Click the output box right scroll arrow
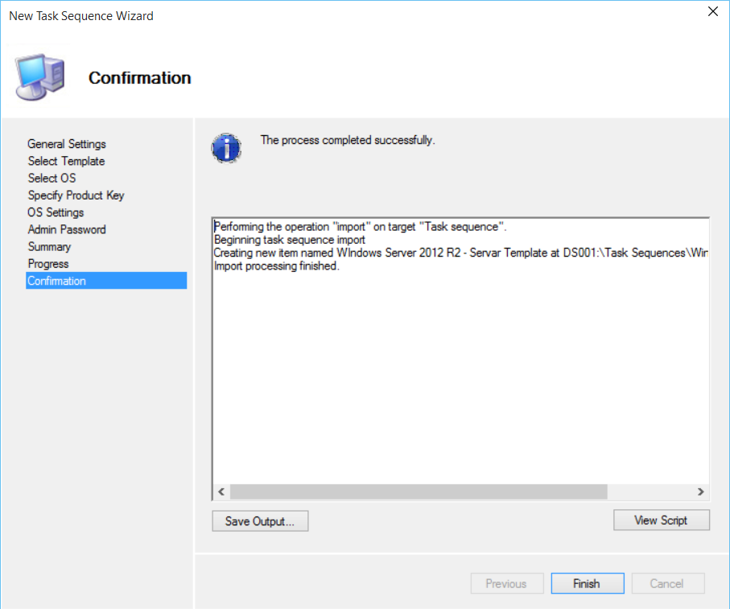The image size is (730, 609). [x=700, y=492]
